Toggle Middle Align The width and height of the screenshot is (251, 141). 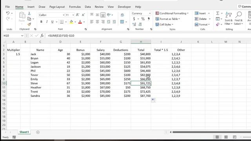(97, 15)
